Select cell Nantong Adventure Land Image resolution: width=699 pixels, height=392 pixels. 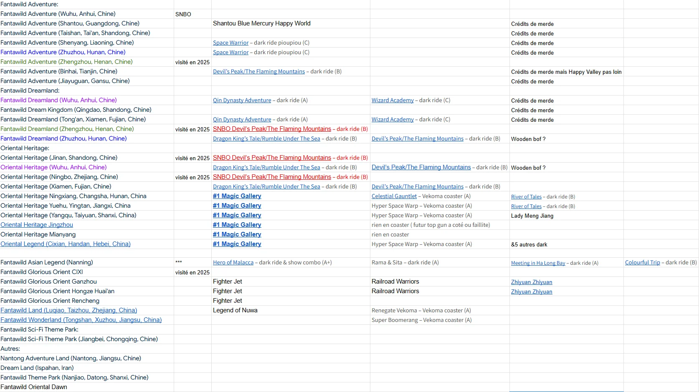87,358
